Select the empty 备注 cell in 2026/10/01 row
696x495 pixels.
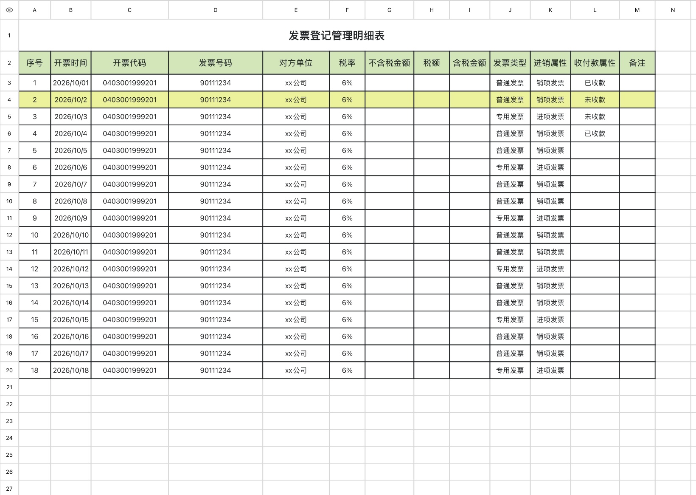[x=637, y=83]
